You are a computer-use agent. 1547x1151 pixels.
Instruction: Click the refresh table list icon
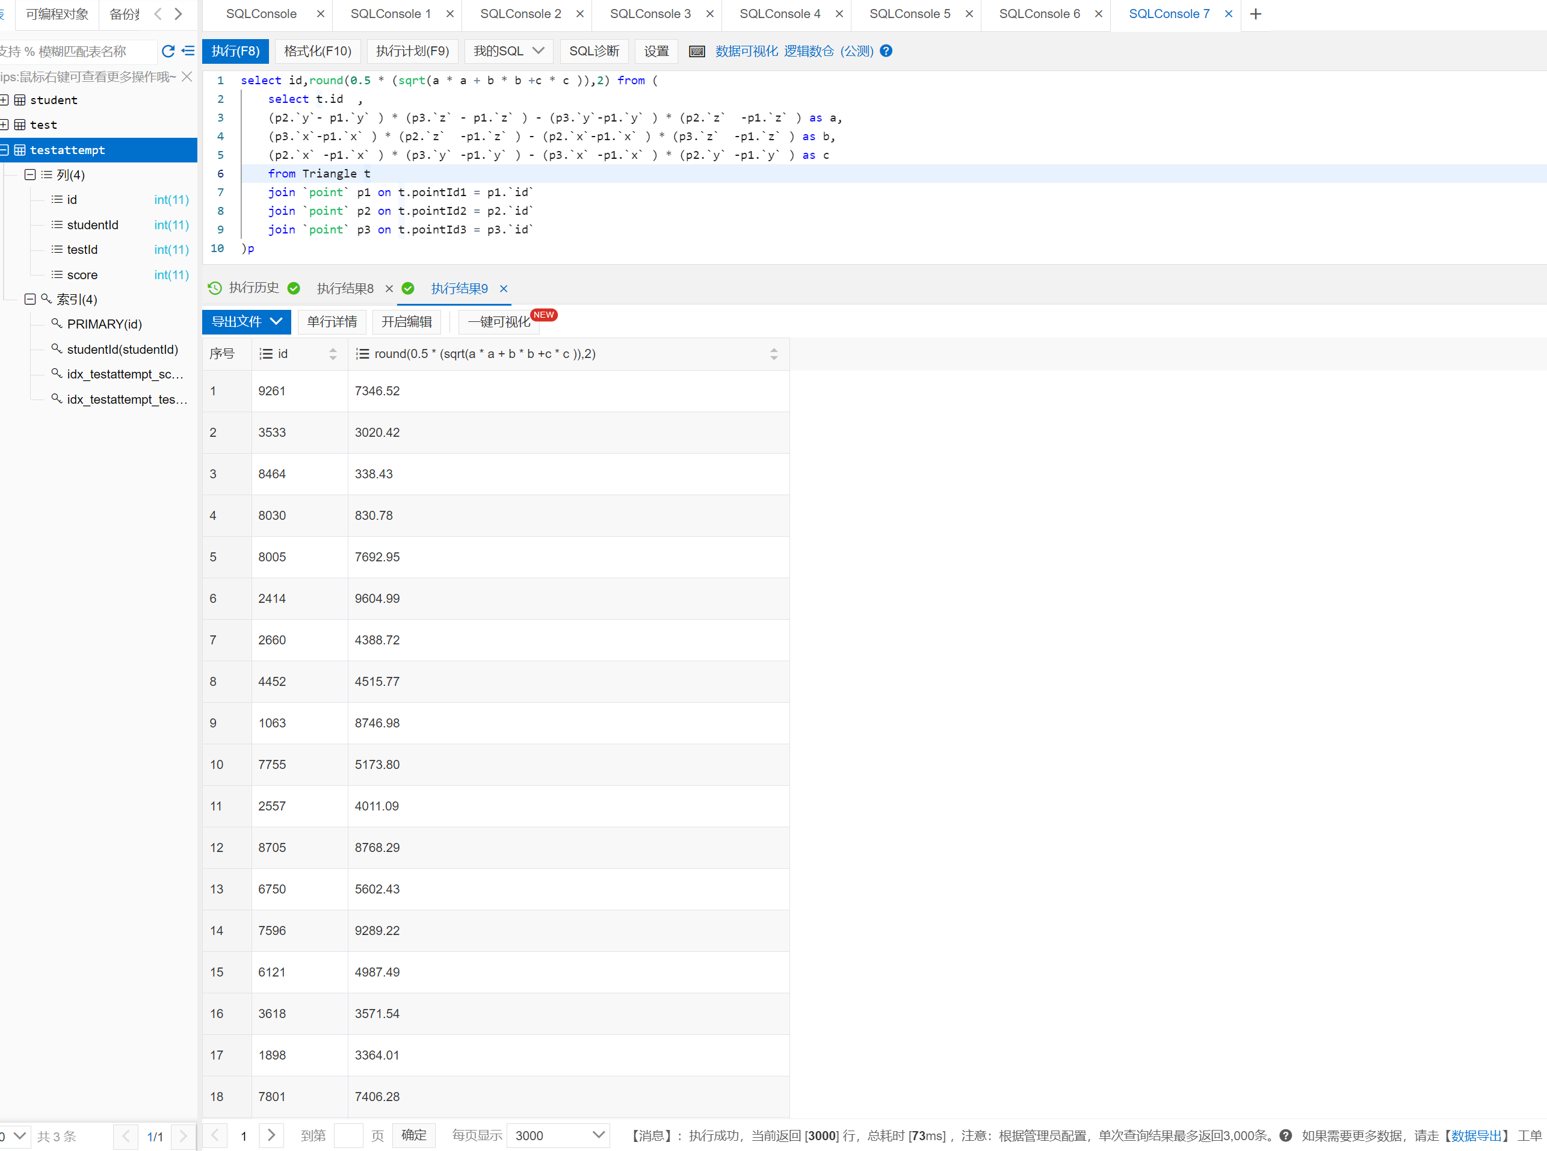(x=168, y=51)
